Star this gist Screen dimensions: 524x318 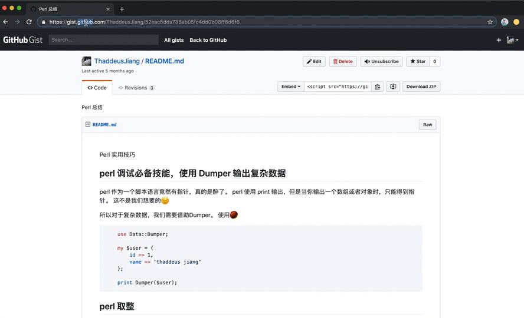pos(418,61)
